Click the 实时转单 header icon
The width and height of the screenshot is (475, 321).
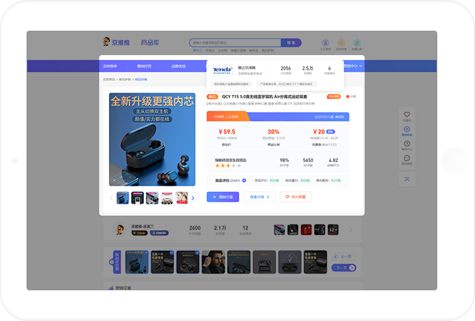tap(341, 43)
